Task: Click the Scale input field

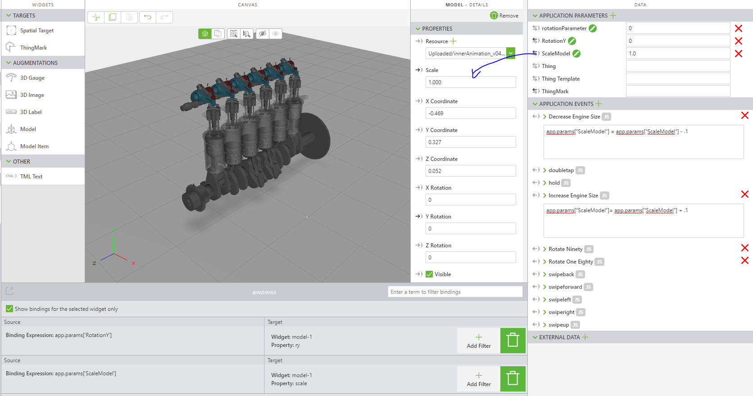Action: click(x=470, y=82)
